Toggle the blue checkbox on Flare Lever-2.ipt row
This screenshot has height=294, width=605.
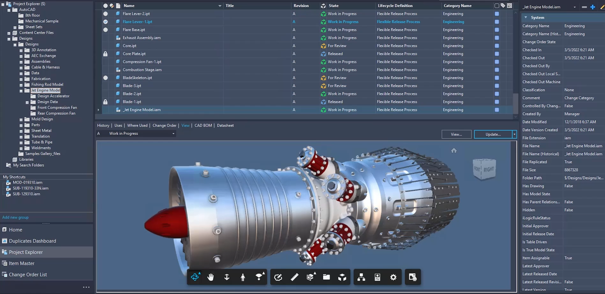click(497, 14)
